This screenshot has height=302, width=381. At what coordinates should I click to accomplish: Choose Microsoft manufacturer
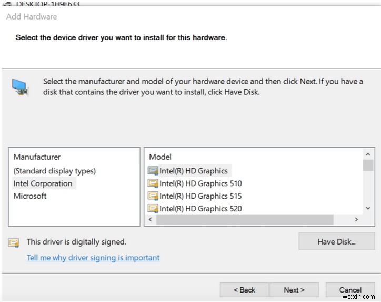click(x=30, y=196)
